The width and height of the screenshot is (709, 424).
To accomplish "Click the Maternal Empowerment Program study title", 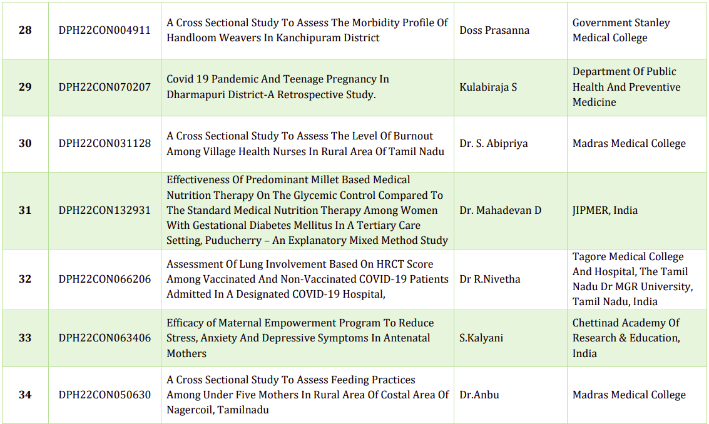I will (x=299, y=338).
